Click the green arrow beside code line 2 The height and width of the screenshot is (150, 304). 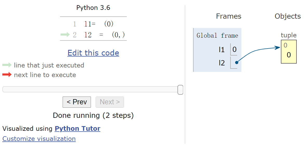(65, 35)
